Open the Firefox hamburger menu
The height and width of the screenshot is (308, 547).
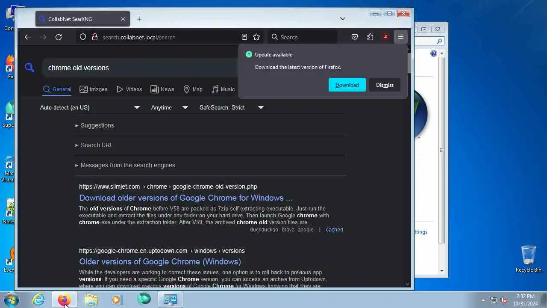pyautogui.click(x=401, y=37)
